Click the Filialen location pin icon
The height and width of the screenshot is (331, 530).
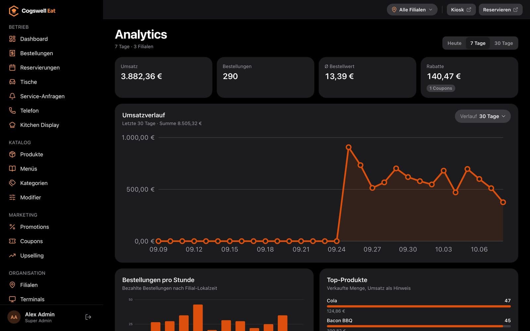[12, 285]
